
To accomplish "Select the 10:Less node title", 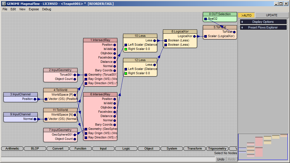I will pos(140,36).
